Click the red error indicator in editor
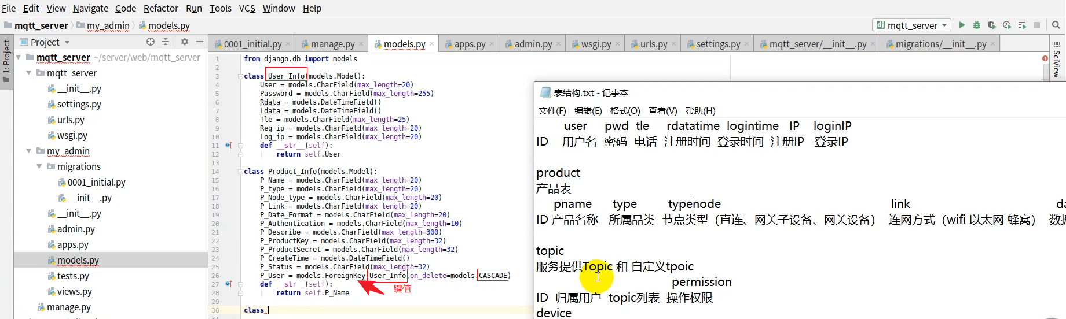The image size is (1066, 319). [x=1045, y=58]
